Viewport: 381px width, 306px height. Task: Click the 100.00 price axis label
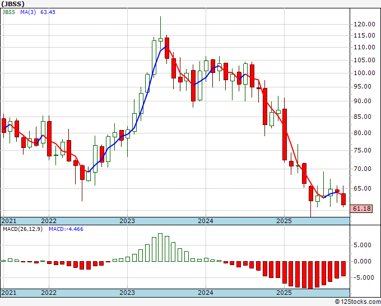coord(364,73)
